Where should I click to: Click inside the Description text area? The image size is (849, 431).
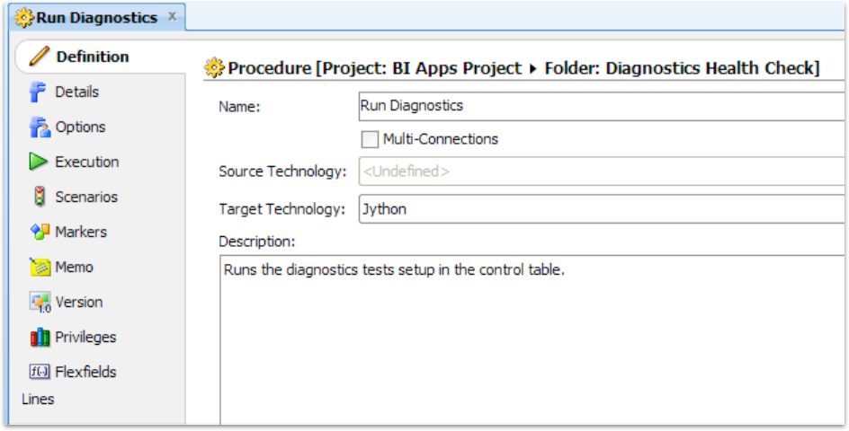[532, 340]
